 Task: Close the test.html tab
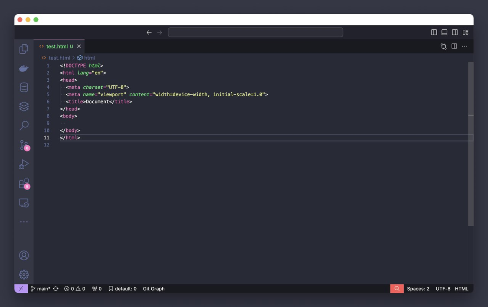pyautogui.click(x=79, y=46)
